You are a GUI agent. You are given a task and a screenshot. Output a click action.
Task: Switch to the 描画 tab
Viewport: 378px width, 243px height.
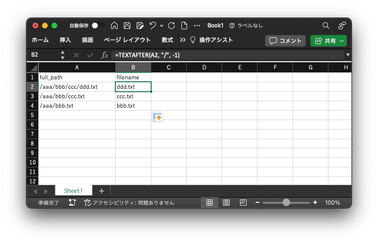[x=87, y=40]
